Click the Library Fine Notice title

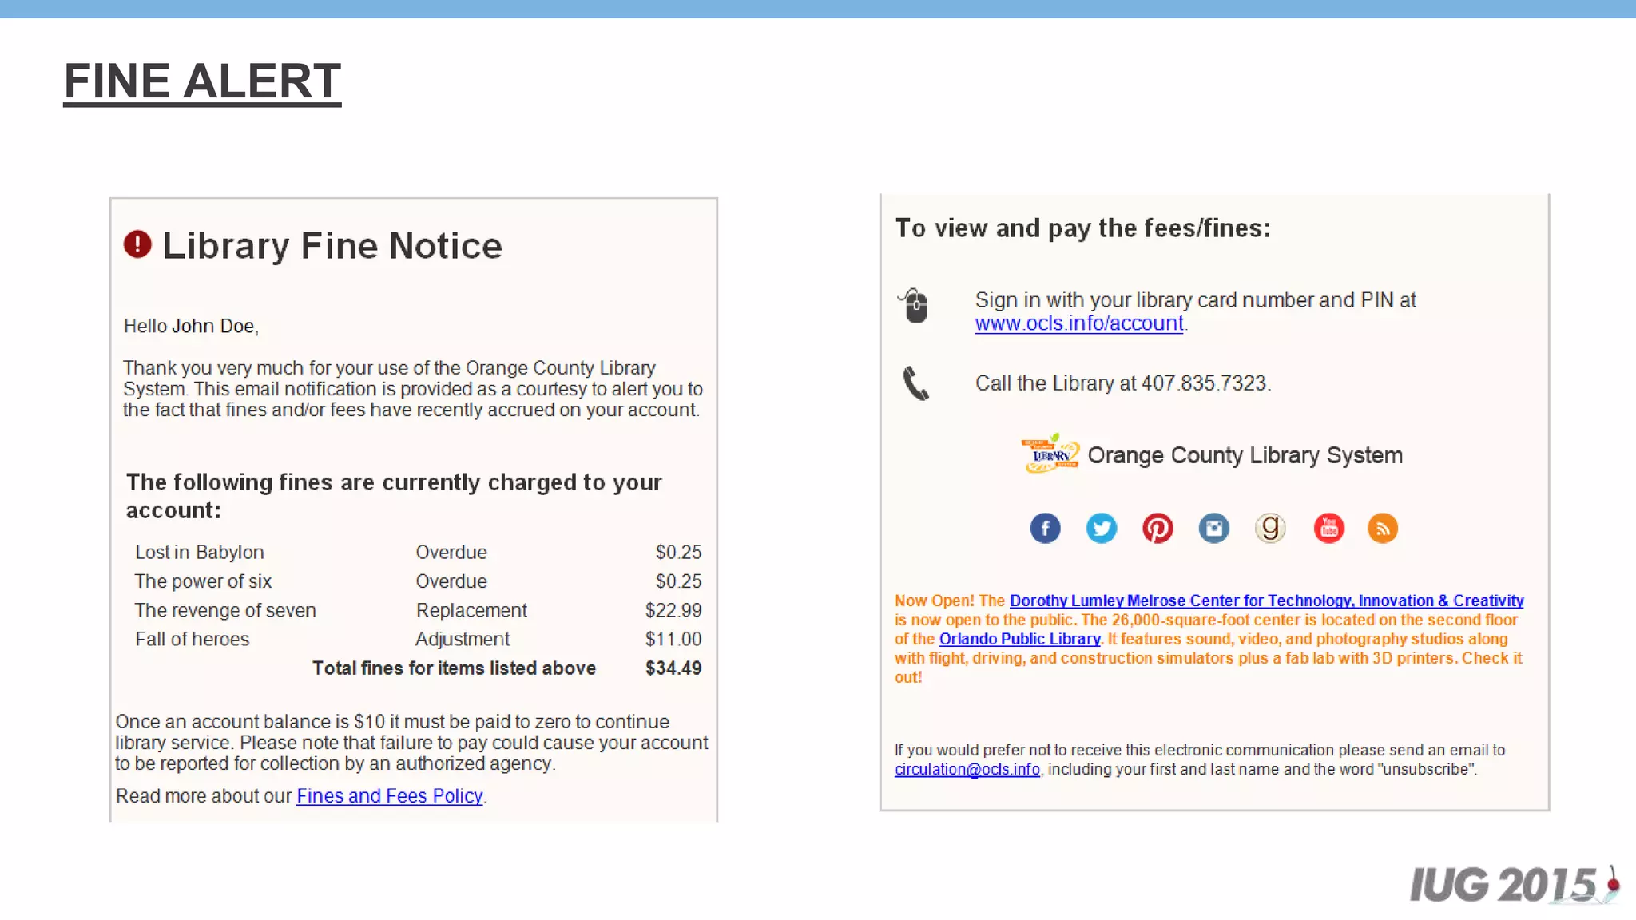tap(332, 245)
